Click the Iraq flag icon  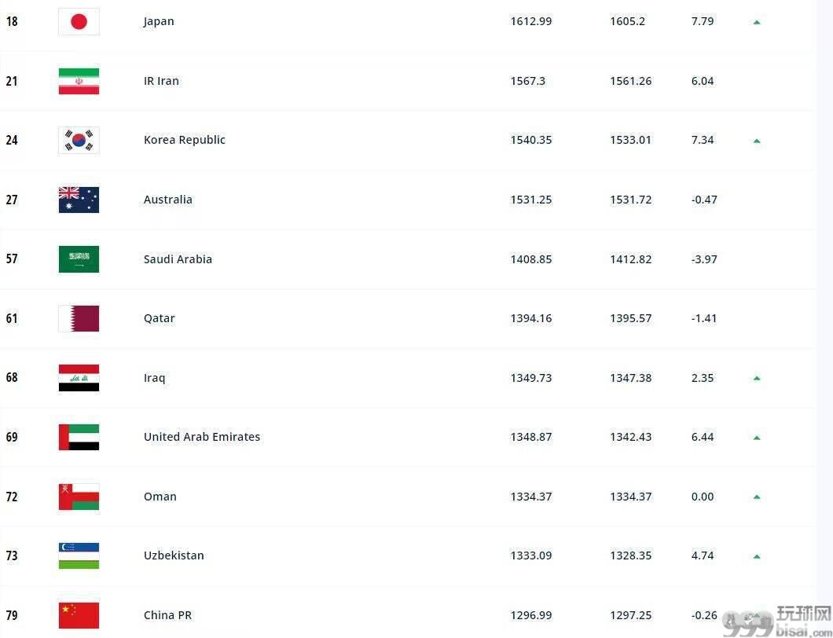[79, 378]
